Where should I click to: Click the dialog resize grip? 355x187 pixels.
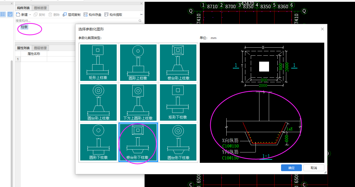tap(325, 172)
